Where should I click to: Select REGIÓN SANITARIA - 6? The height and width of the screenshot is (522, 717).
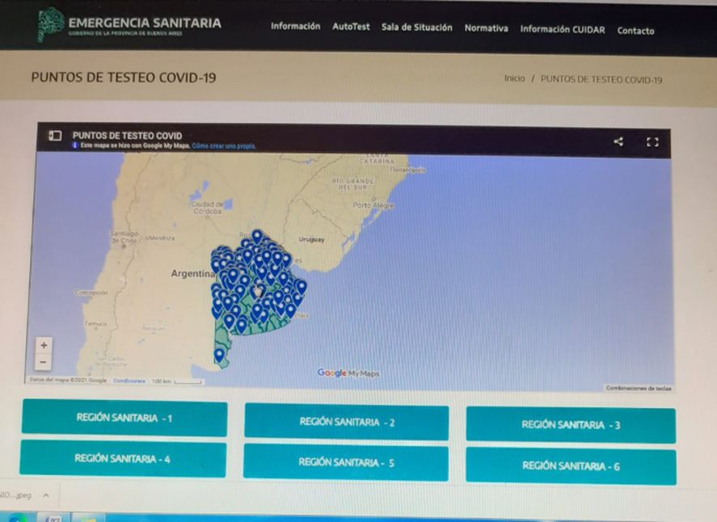coord(570,465)
